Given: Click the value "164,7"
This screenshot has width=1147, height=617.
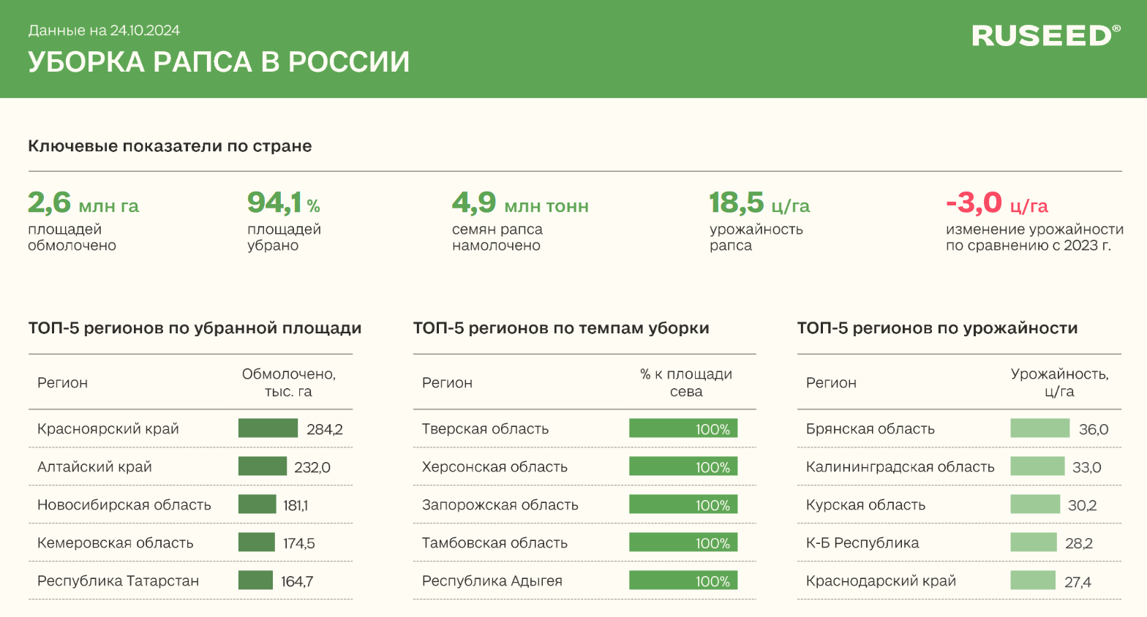Looking at the screenshot, I should (x=297, y=582).
